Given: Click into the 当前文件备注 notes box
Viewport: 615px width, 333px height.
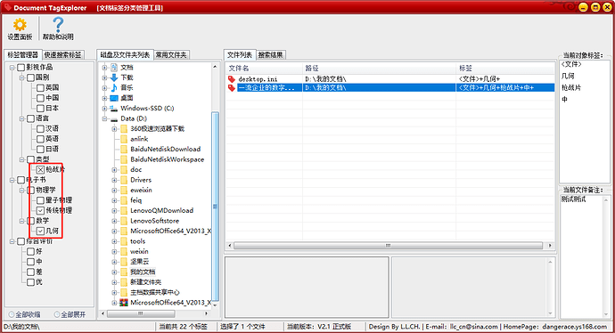Looking at the screenshot, I should pos(582,256).
